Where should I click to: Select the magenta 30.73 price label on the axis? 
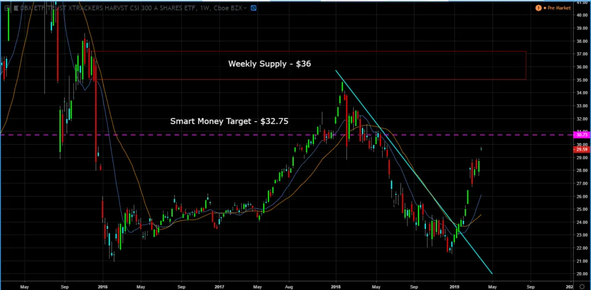(x=581, y=134)
